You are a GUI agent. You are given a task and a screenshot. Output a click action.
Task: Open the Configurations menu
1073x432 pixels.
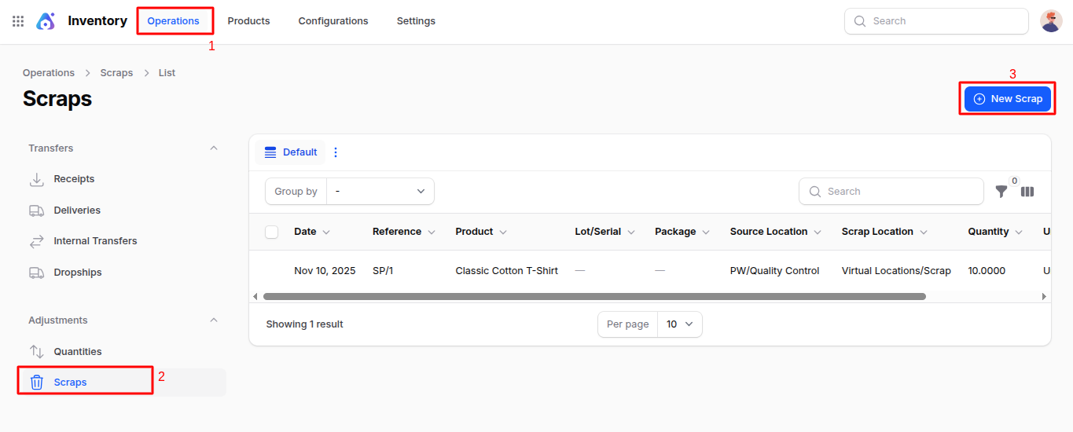click(x=333, y=21)
